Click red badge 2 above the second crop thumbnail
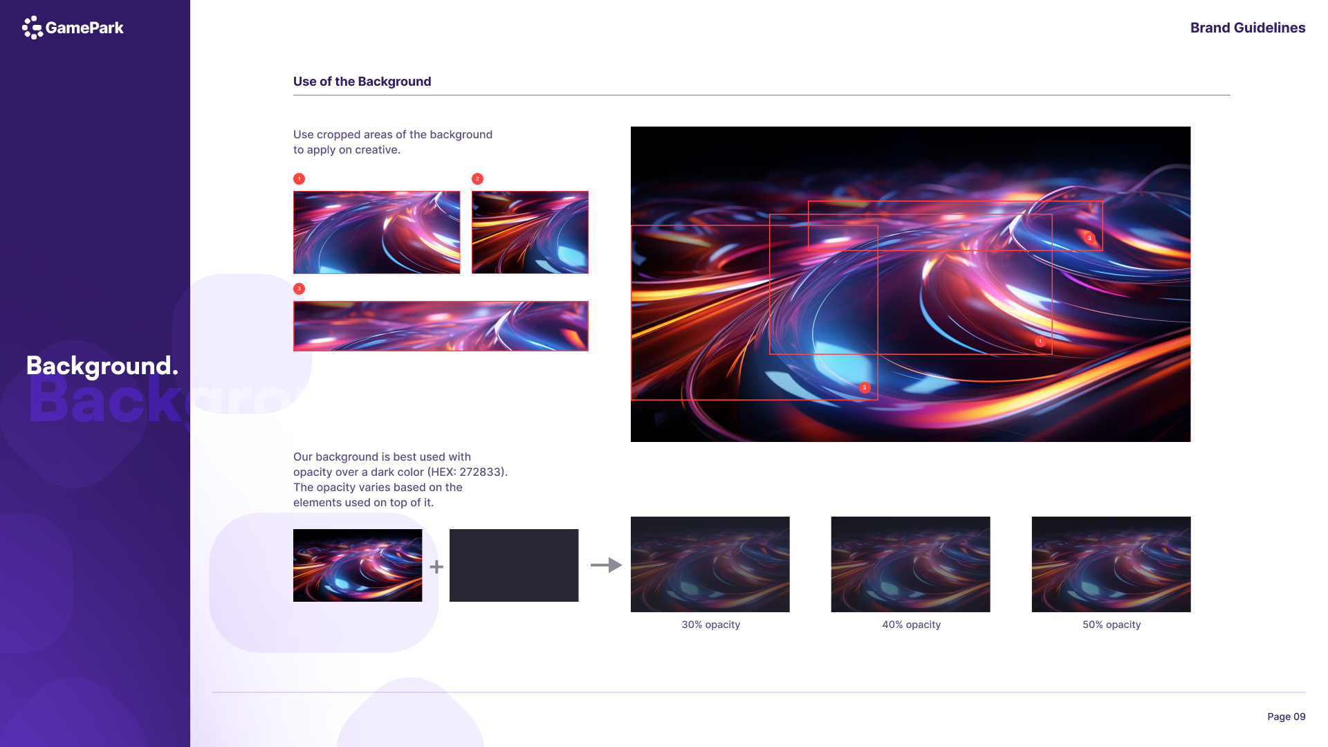This screenshot has width=1328, height=747. point(477,179)
